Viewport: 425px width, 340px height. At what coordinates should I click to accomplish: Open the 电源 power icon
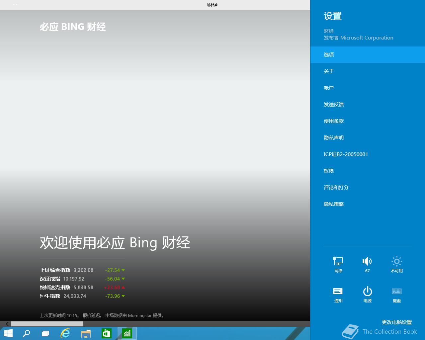coord(367,295)
